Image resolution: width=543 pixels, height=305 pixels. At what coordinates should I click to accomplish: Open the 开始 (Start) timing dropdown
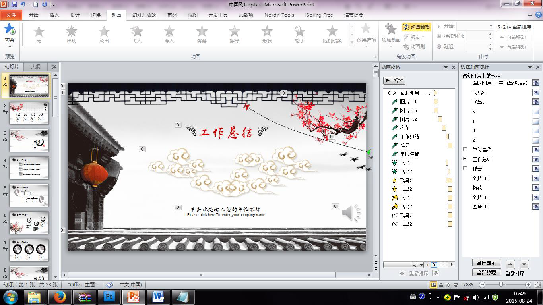(491, 26)
